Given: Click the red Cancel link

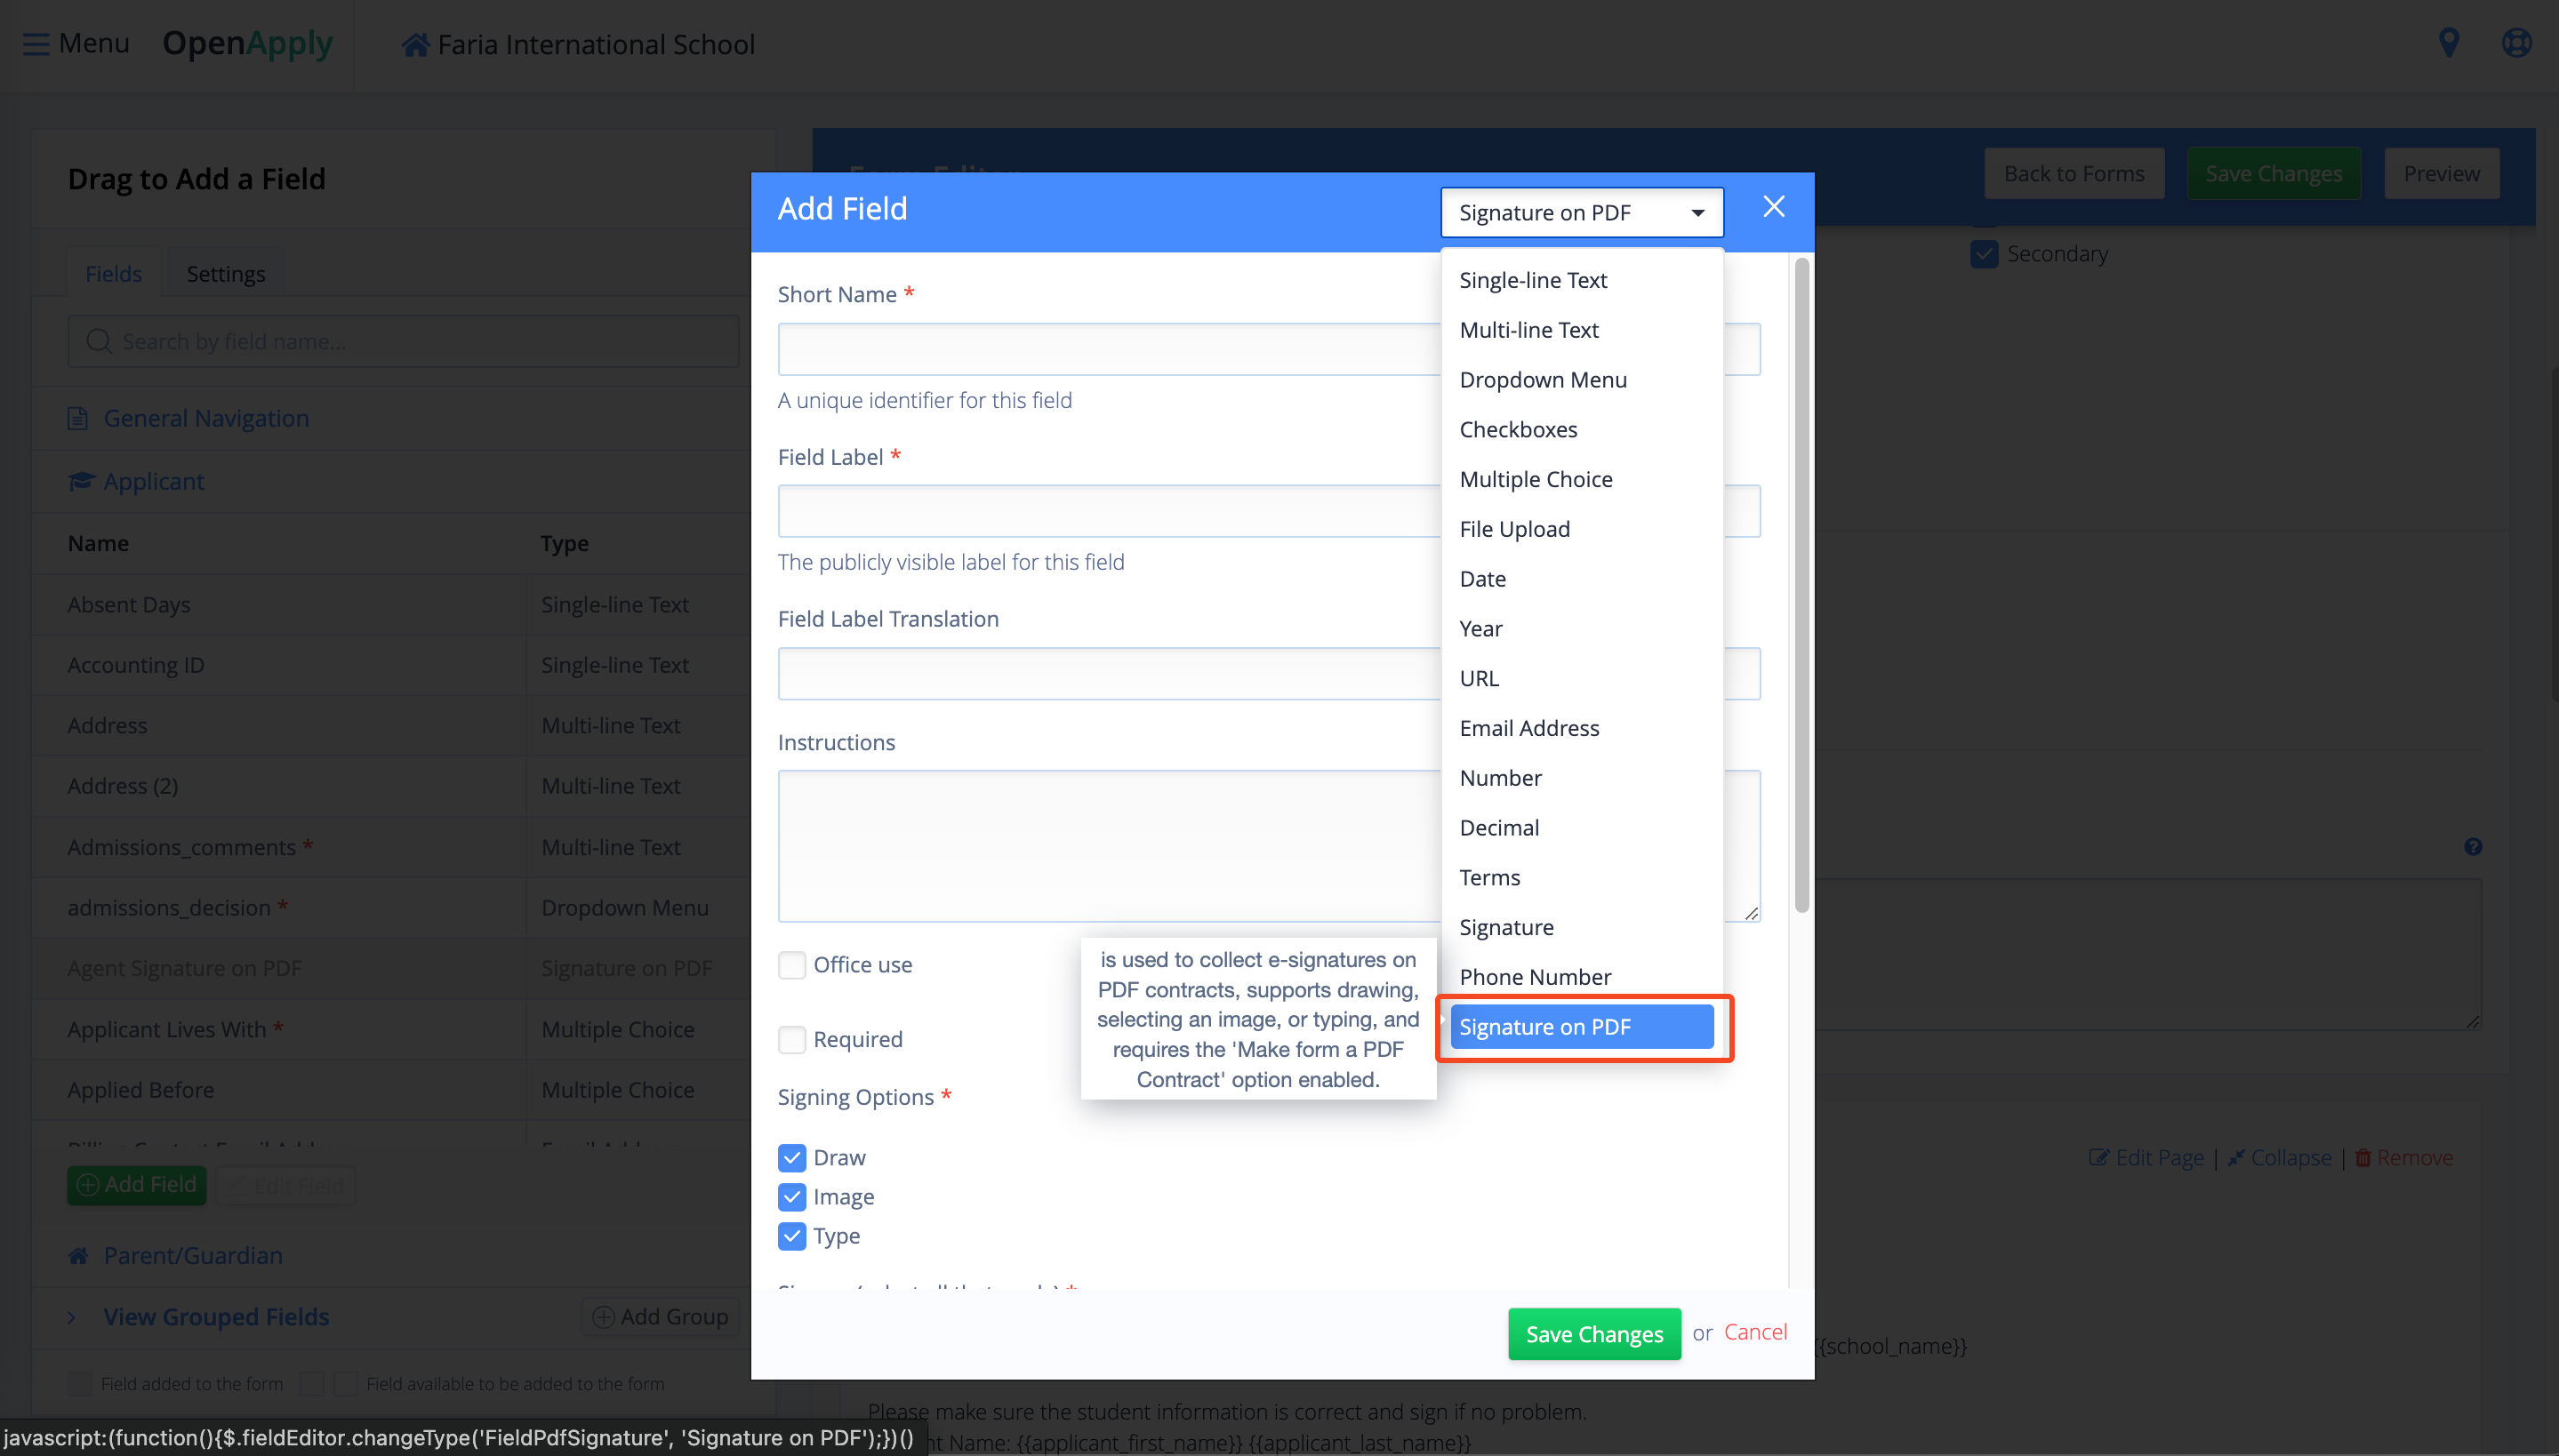Looking at the screenshot, I should 1755,1332.
